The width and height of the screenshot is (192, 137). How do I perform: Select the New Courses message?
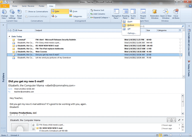[95, 52]
